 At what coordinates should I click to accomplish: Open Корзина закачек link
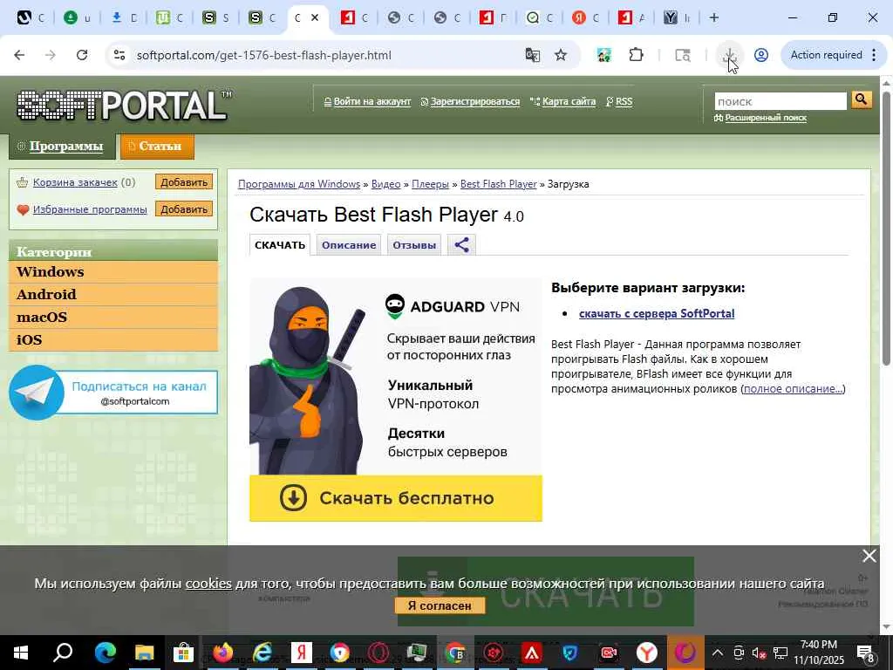click(75, 182)
